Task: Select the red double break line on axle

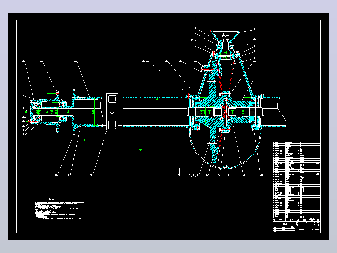Action: [122, 112]
